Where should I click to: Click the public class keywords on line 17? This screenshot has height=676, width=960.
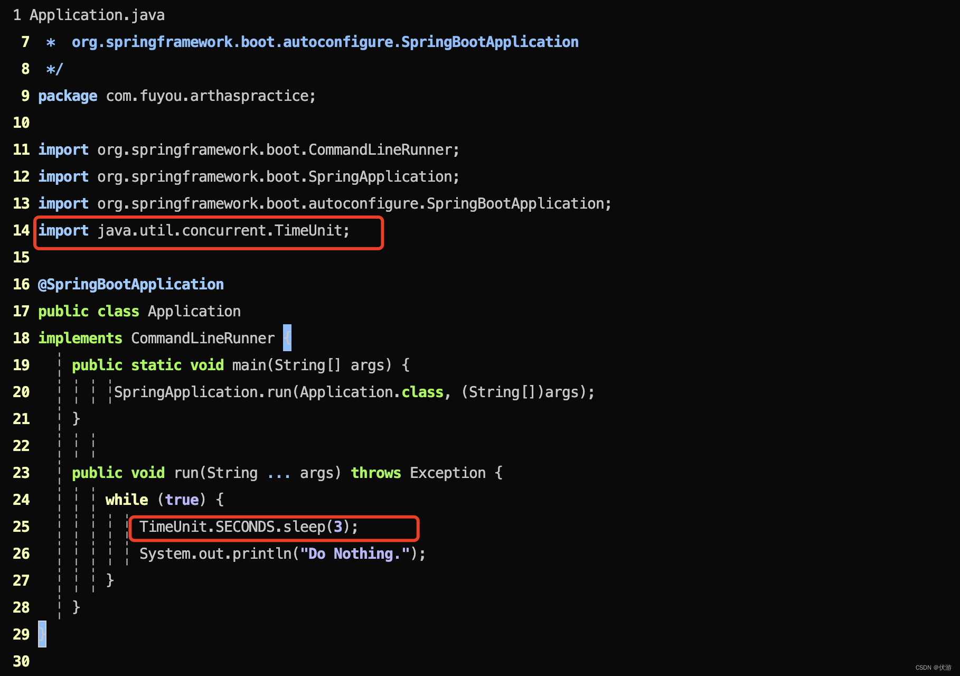89,312
